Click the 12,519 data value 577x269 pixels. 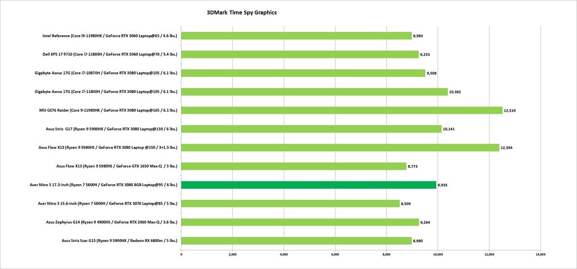coord(510,111)
